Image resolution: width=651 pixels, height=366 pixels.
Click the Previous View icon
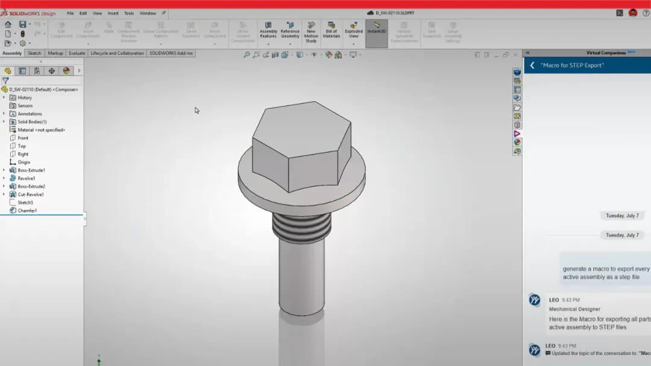266,55
